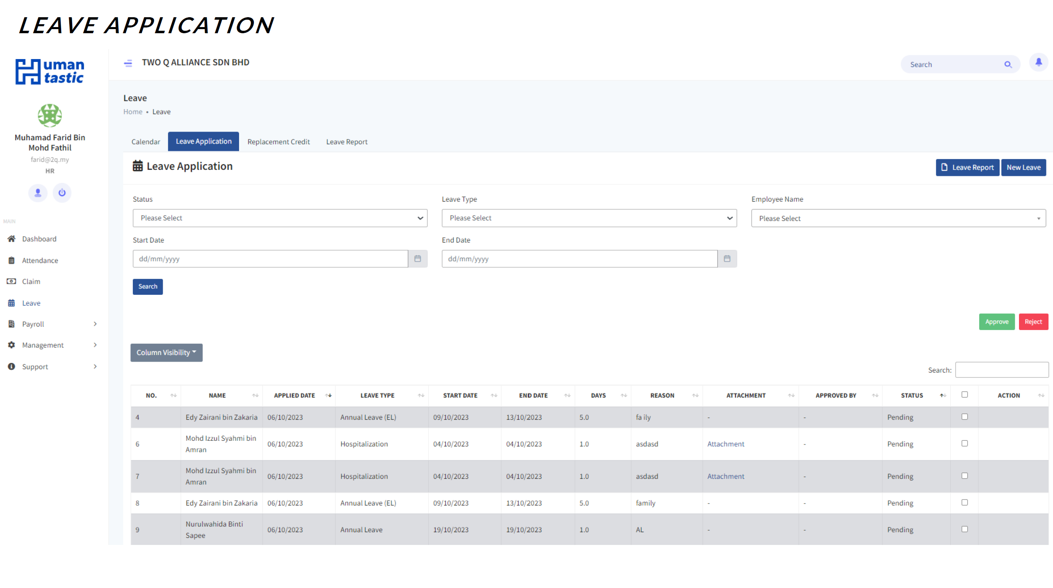The height and width of the screenshot is (588, 1053).
Task: Enable the select-all checkbox in column header
Action: pyautogui.click(x=965, y=394)
